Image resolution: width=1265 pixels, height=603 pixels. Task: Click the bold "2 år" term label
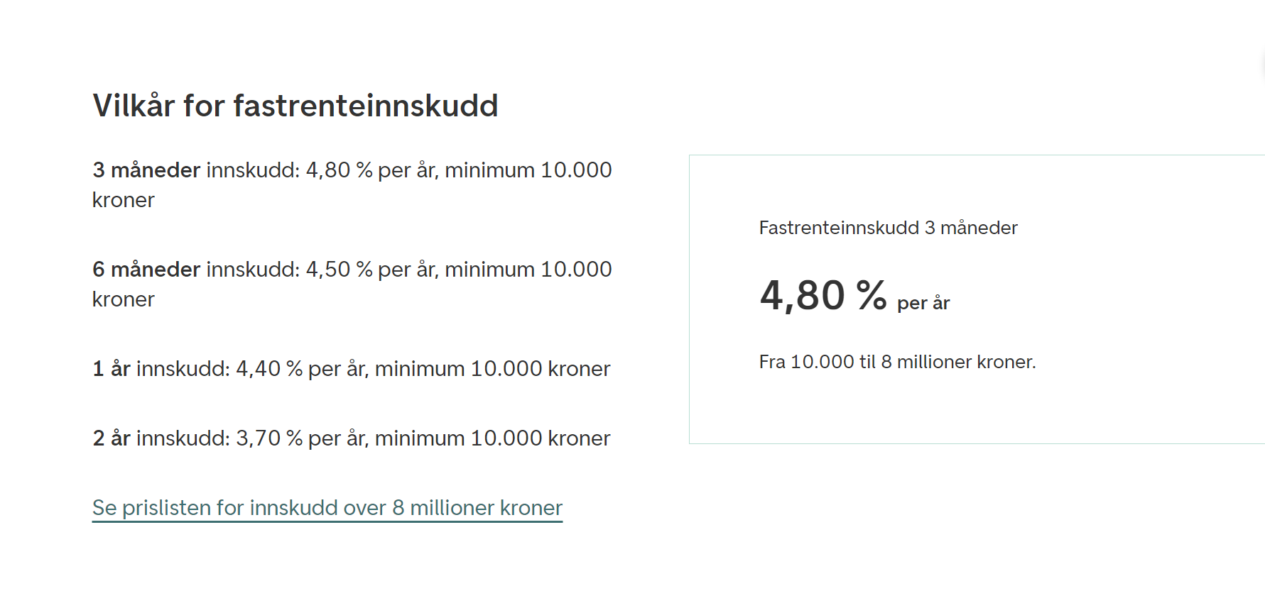pyautogui.click(x=112, y=438)
